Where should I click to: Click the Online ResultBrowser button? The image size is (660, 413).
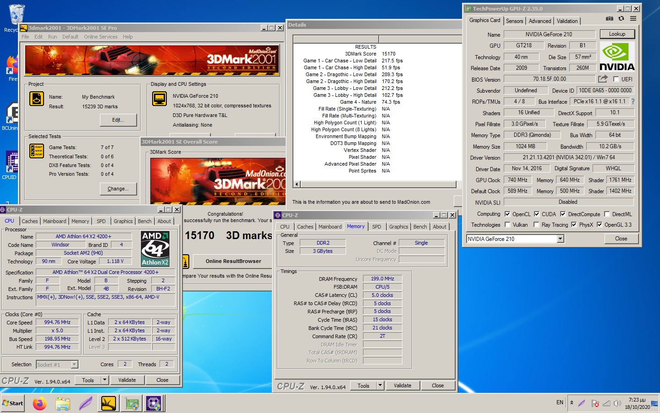[x=233, y=261]
